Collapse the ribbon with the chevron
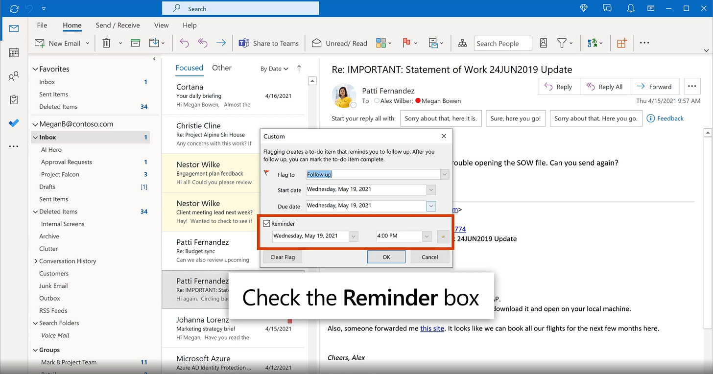Image resolution: width=713 pixels, height=374 pixels. point(706,50)
